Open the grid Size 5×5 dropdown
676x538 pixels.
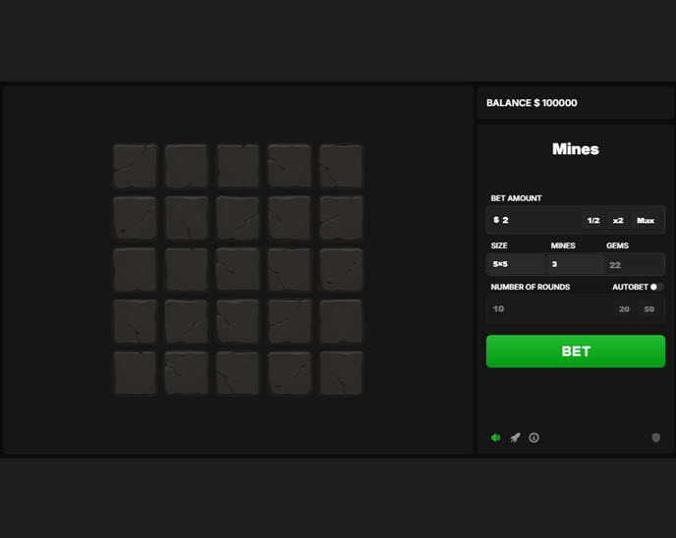coord(517,264)
